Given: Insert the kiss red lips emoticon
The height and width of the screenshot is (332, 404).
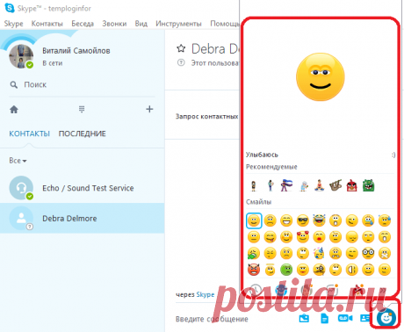Looking at the screenshot, I should (319, 237).
